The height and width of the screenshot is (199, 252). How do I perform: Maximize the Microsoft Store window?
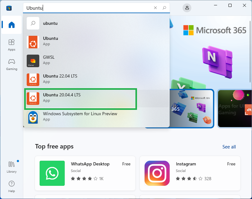point(230,5)
